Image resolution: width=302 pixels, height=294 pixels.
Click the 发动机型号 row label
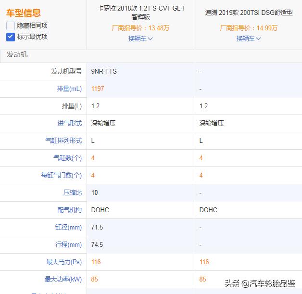[66, 72]
